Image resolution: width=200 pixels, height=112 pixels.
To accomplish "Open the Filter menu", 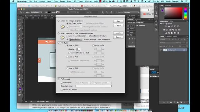I will point(69,1).
